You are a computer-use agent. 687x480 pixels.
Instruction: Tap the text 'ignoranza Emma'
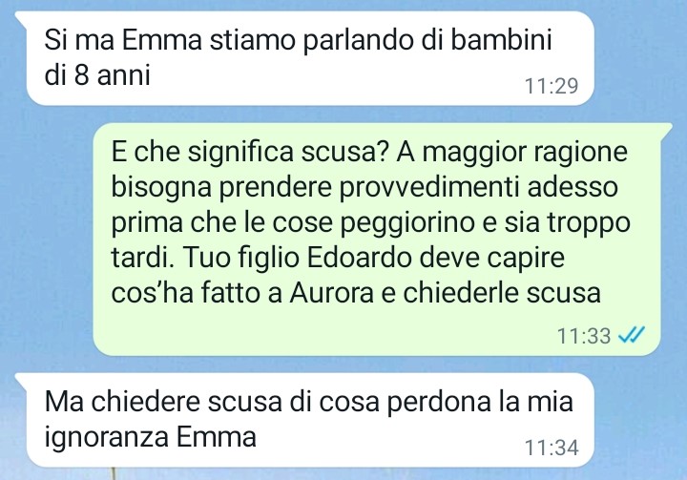(x=151, y=437)
